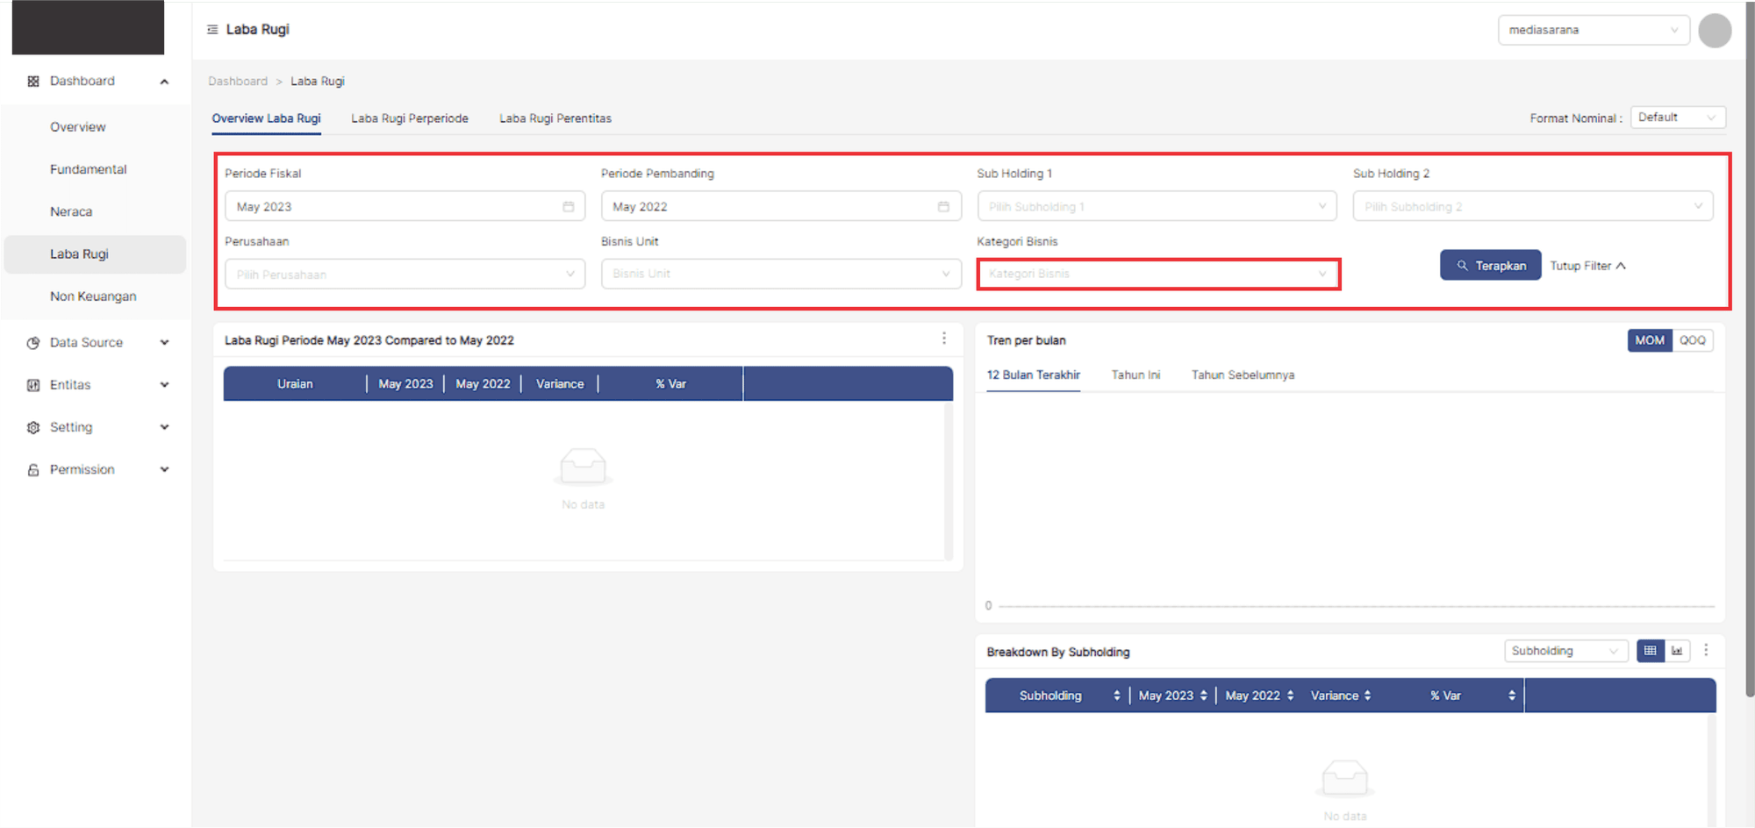Open three-dot menu on Breakdown card
The height and width of the screenshot is (828, 1755).
tap(1706, 651)
